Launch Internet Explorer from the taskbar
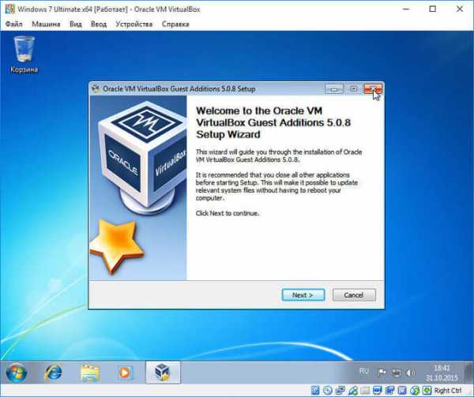The width and height of the screenshot is (474, 397). coord(54,371)
